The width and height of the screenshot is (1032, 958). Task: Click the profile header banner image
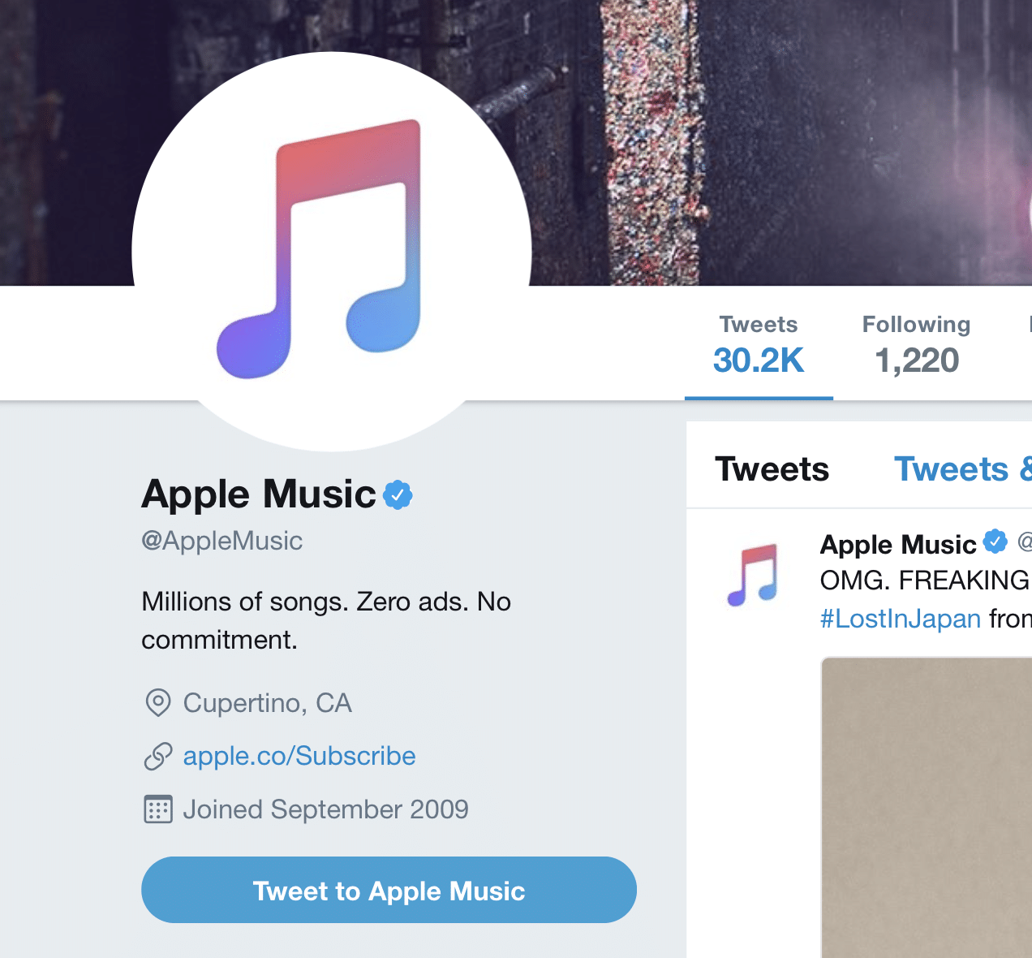coord(779,138)
